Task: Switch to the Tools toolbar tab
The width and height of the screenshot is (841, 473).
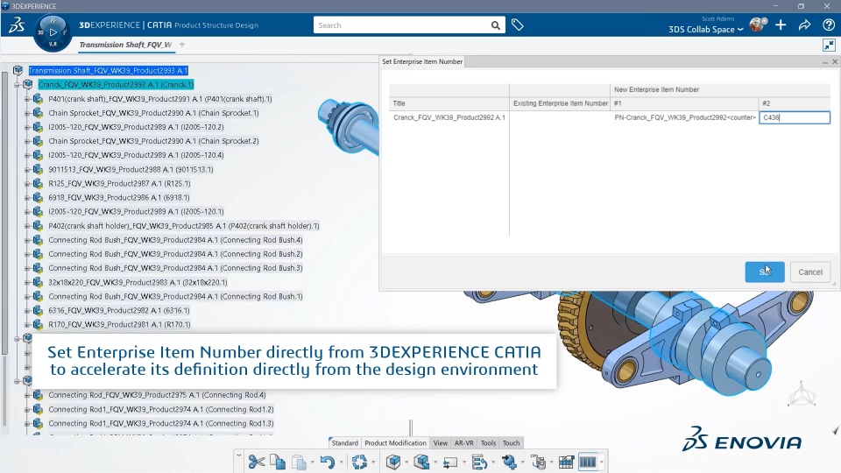Action: [x=488, y=443]
